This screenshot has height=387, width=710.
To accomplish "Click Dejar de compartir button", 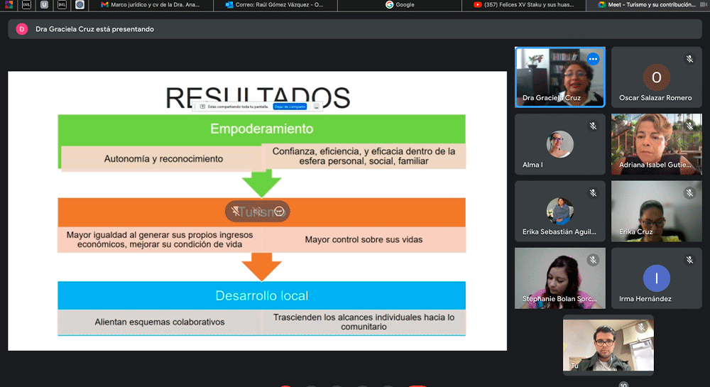I will click(x=290, y=107).
